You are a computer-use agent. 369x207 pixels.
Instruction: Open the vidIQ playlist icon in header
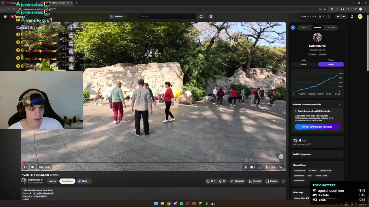323,16
